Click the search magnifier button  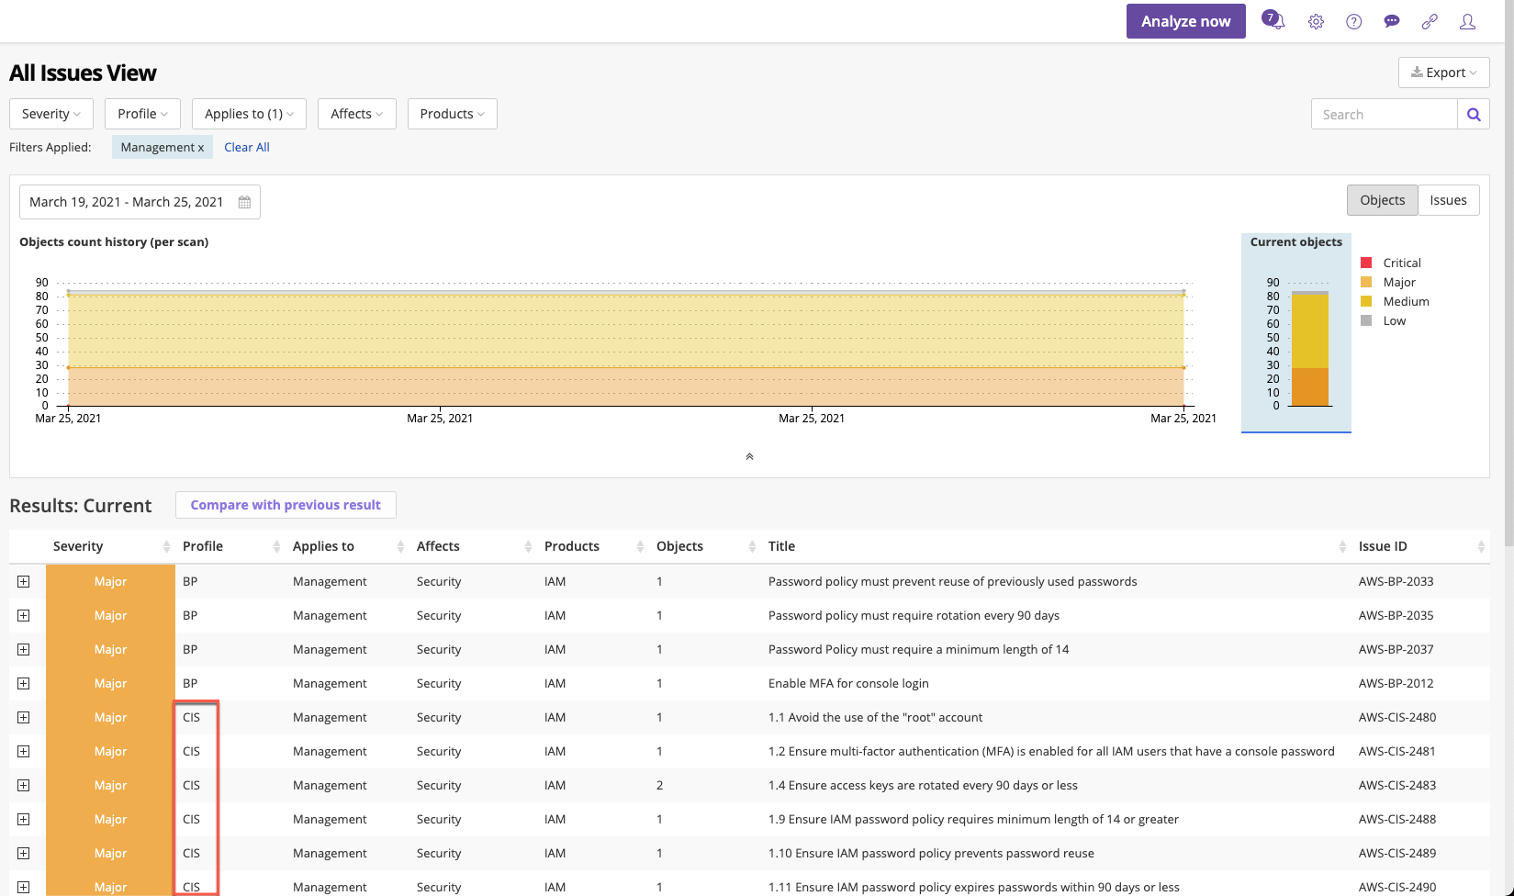click(1474, 115)
